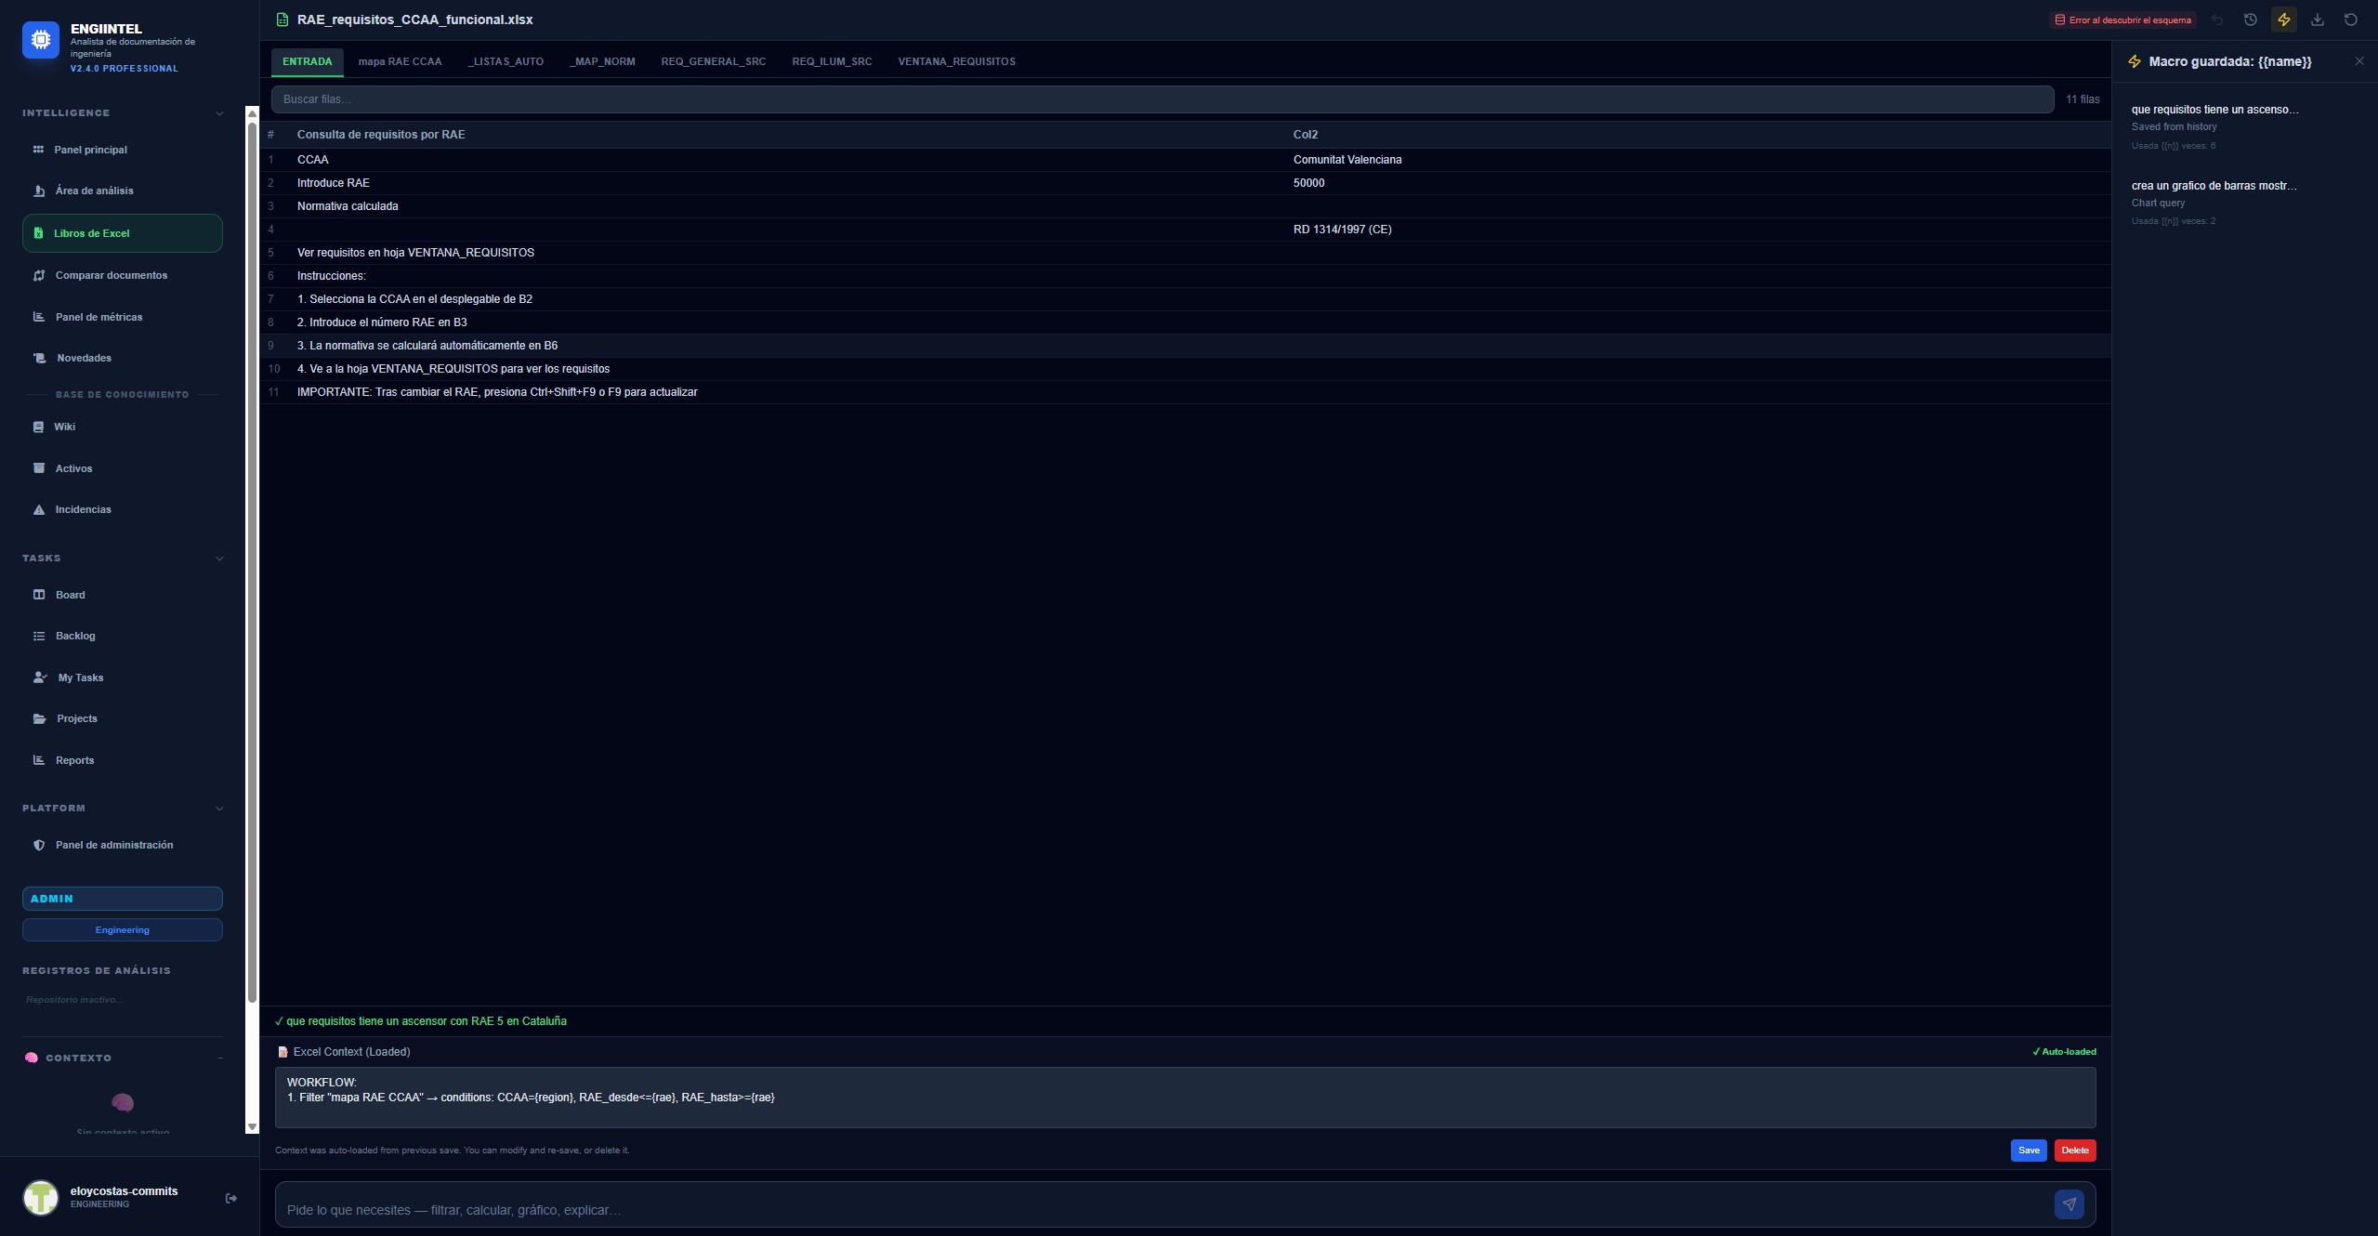
Task: Run the 'que requisitos tiene un ascenso…' macro
Action: click(x=2243, y=126)
